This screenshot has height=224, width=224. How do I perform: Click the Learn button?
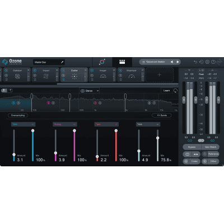(167, 91)
